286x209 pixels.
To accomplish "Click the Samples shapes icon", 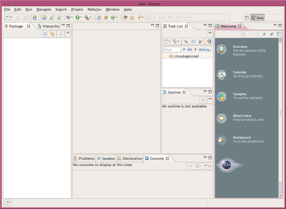I will [222, 97].
